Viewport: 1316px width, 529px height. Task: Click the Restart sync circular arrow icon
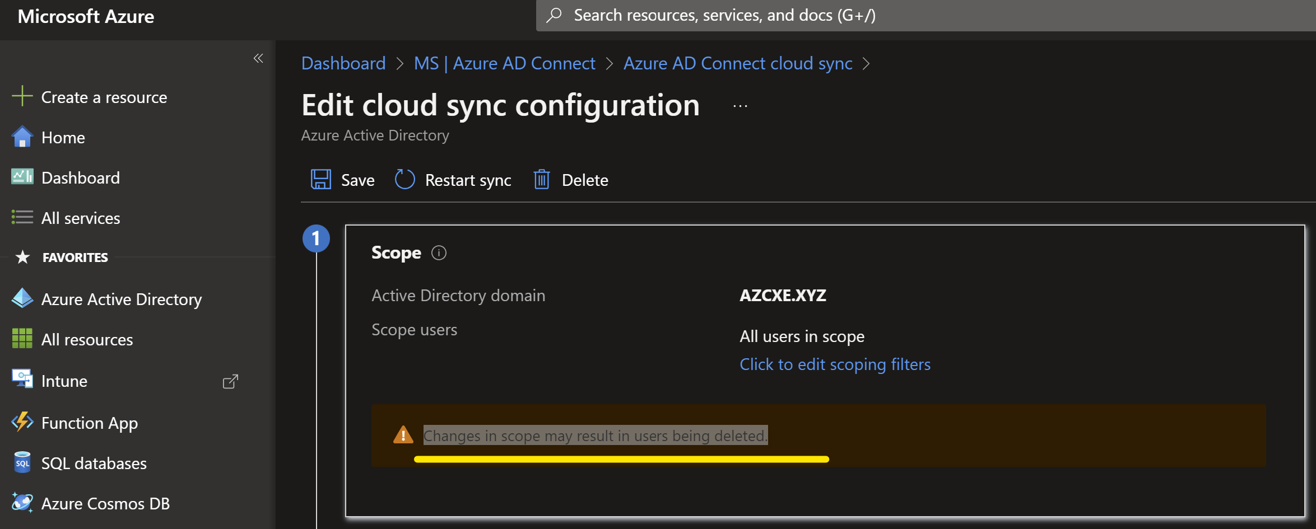[x=404, y=180]
